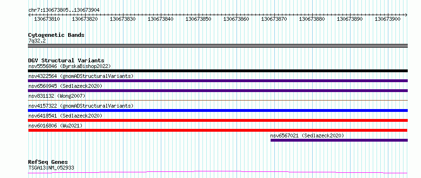421x178 pixels.
Task: Open nsv4157322 (gnomADStructuralVariants) label
Action: [x=81, y=106]
